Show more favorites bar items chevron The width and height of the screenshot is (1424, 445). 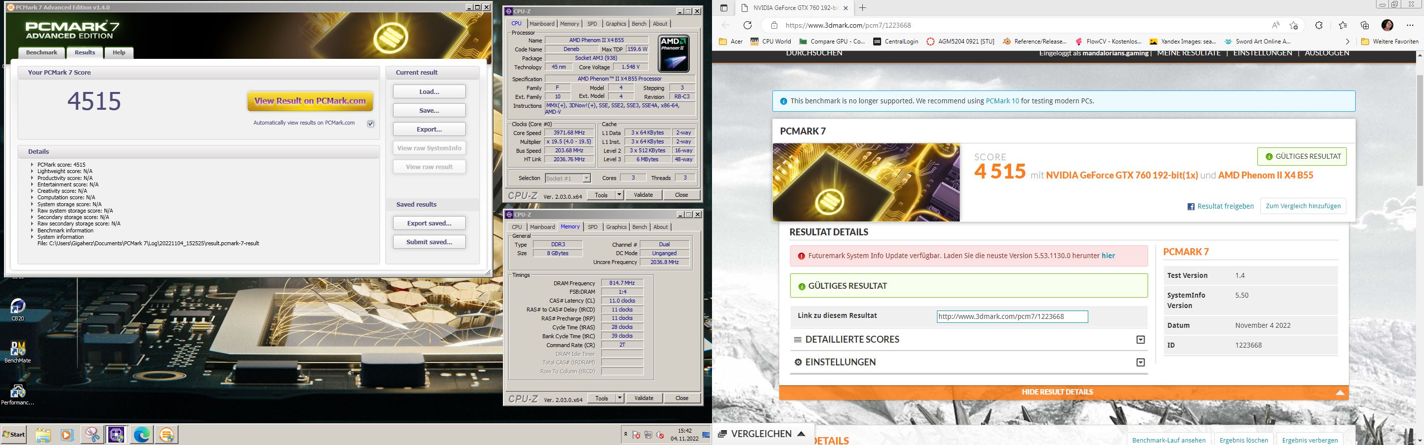tap(1347, 42)
